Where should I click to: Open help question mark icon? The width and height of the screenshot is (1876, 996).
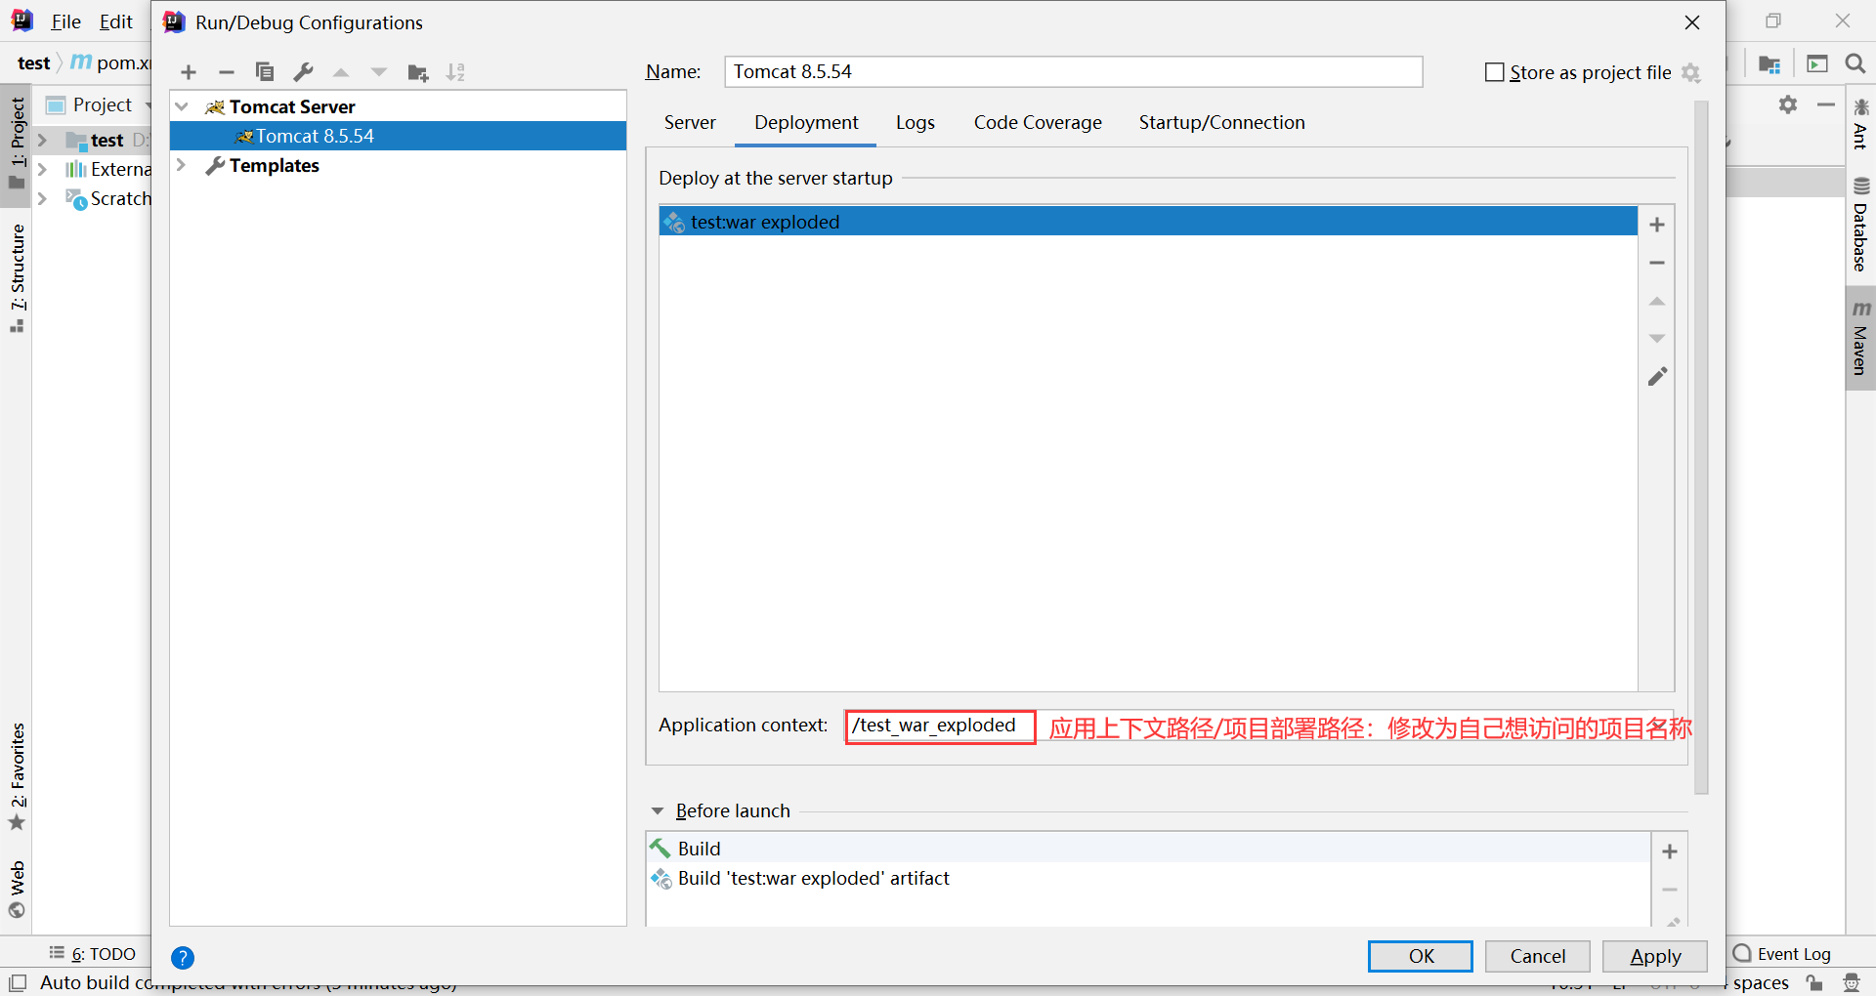[x=183, y=958]
